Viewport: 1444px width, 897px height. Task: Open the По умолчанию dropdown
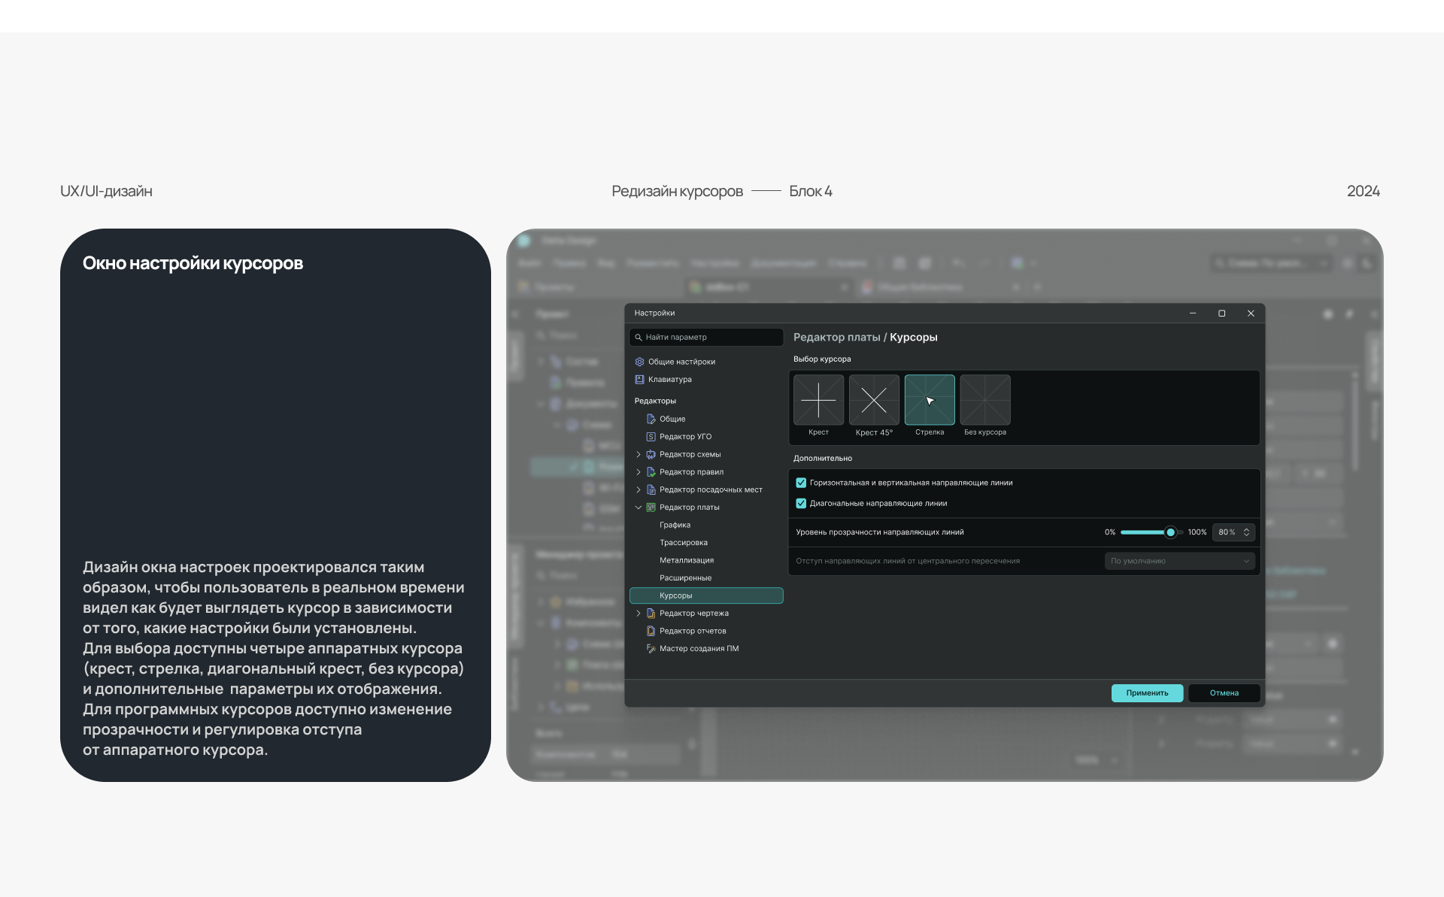pyautogui.click(x=1179, y=561)
